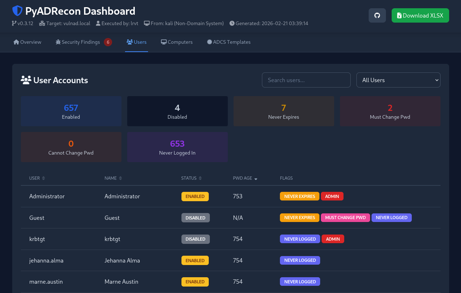Viewport: 461px width, 293px height.
Task: Click the DISABLED badge on Guest row
Action: 195,218
